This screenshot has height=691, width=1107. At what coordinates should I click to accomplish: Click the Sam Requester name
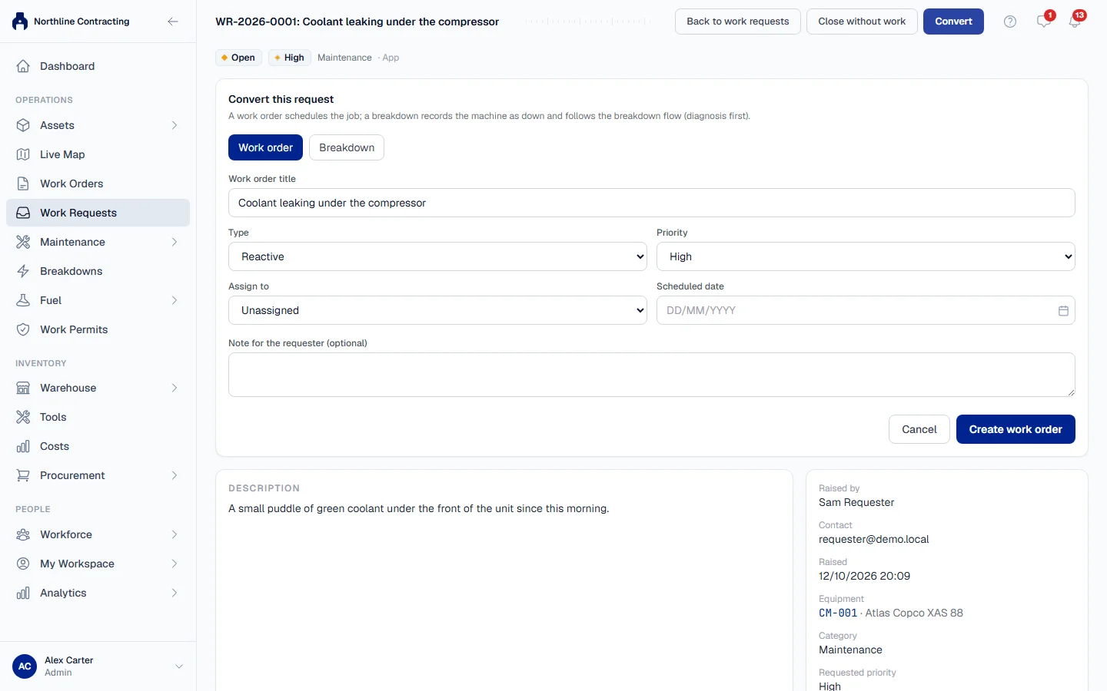click(x=856, y=502)
